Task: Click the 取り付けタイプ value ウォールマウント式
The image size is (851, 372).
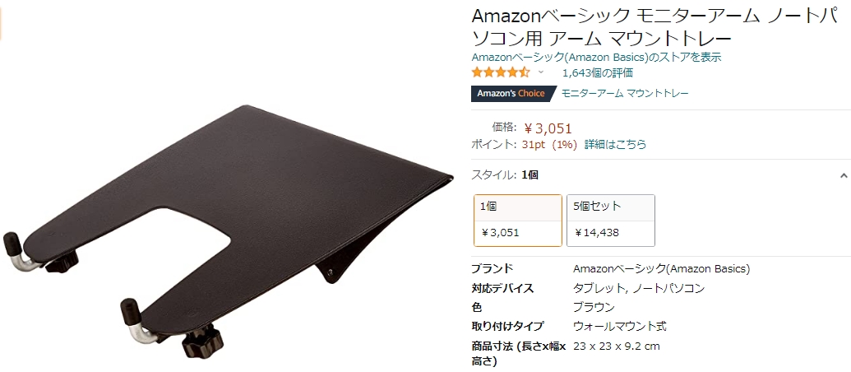Action: point(620,327)
